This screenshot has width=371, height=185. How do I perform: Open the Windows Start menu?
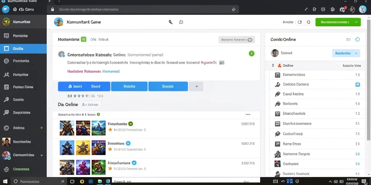click(5, 181)
